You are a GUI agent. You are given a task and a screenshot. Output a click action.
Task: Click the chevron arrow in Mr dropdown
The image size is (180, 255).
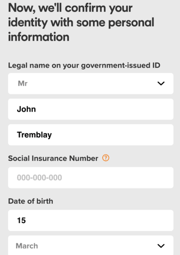point(161,83)
